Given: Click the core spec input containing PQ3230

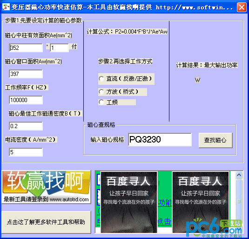Looking at the screenshot, I should click(x=160, y=139).
